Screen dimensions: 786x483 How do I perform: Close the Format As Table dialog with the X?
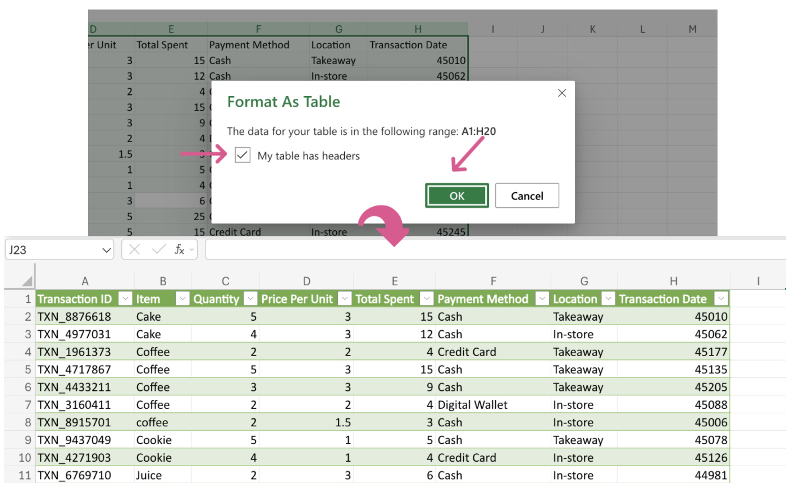coord(561,93)
